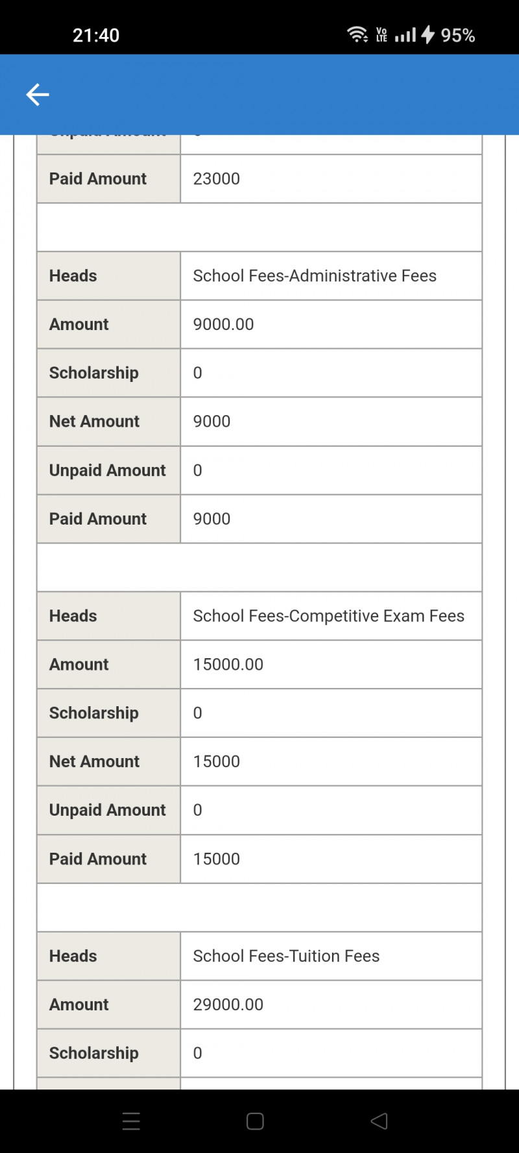Viewport: 519px width, 1153px height.
Task: Tap the back arrow in blue header
Action: (38, 95)
